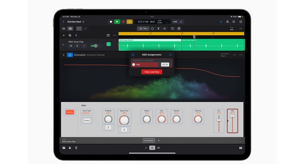Toggle ChromaVerb power button
Viewport: 306px width, 164px height.
70,55
